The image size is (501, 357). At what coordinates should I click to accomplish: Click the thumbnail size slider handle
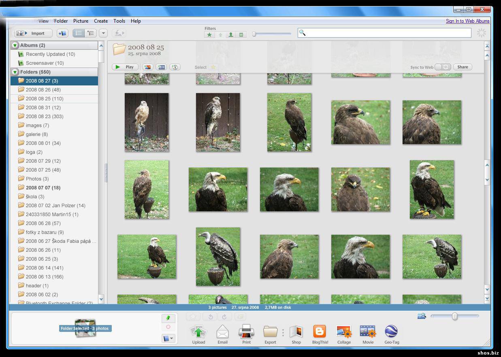point(455,316)
